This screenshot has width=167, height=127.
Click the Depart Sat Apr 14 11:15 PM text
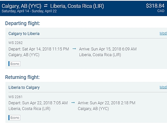tap(39, 49)
